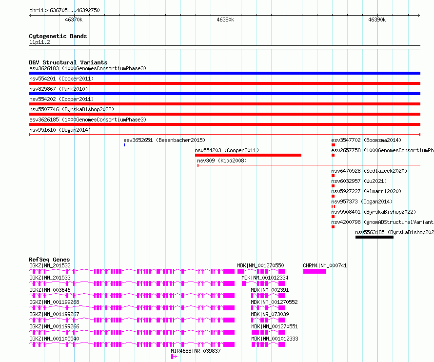Image resolution: width=434 pixels, height=362 pixels.
Task: Click the DGKZ|NM_201532 transcript label
Action: (x=50, y=265)
